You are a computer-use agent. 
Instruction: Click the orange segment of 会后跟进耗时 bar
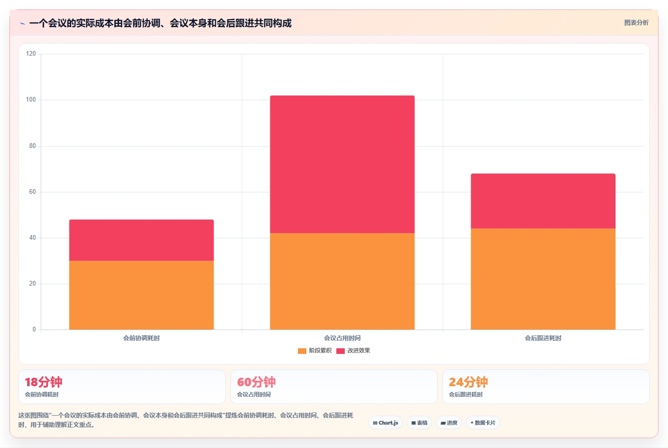pyautogui.click(x=543, y=279)
